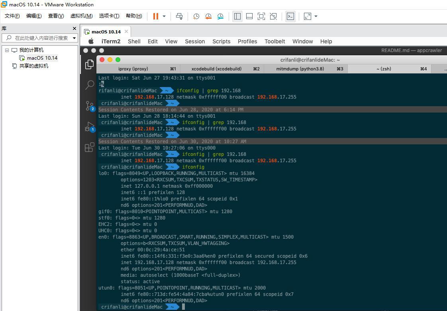Open Explorer in the VS Code activity bar
The height and width of the screenshot is (311, 447).
(89, 64)
